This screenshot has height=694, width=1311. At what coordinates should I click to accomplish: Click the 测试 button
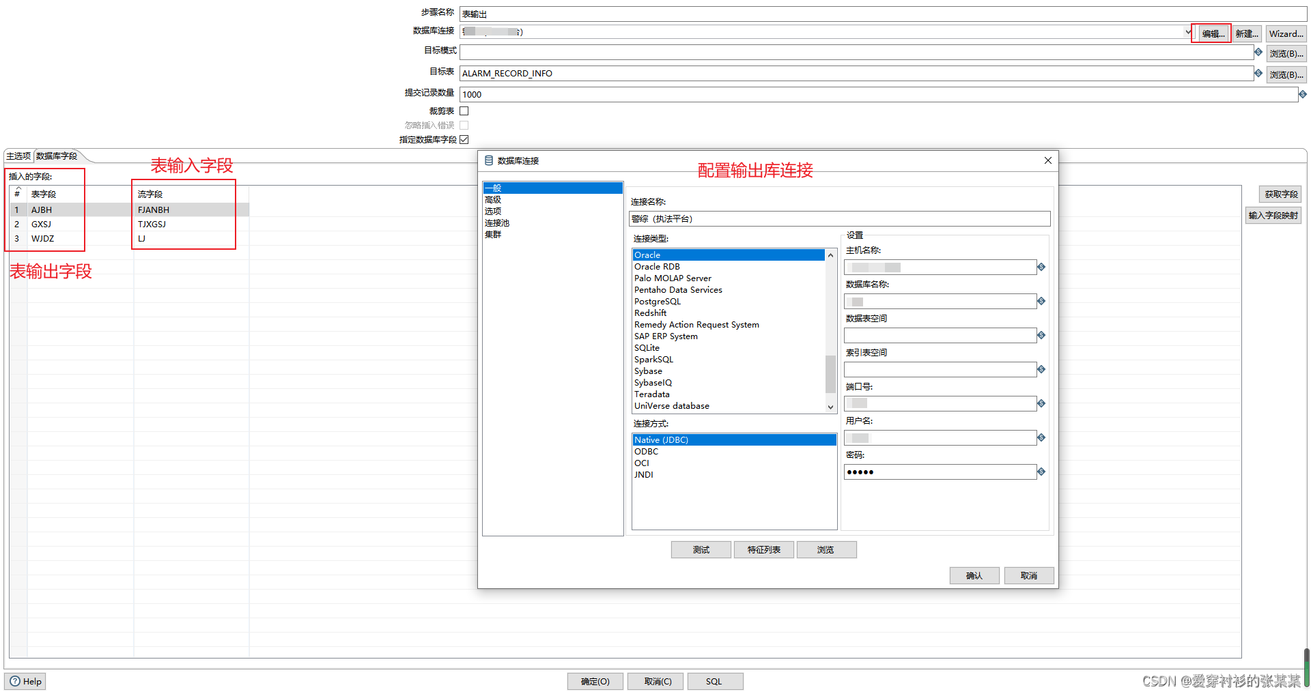tap(701, 550)
